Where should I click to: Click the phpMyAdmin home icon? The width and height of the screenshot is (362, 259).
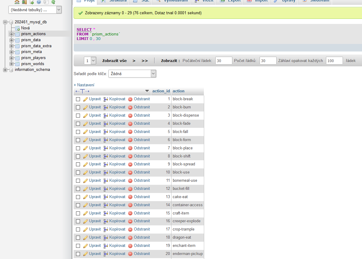point(17,2)
